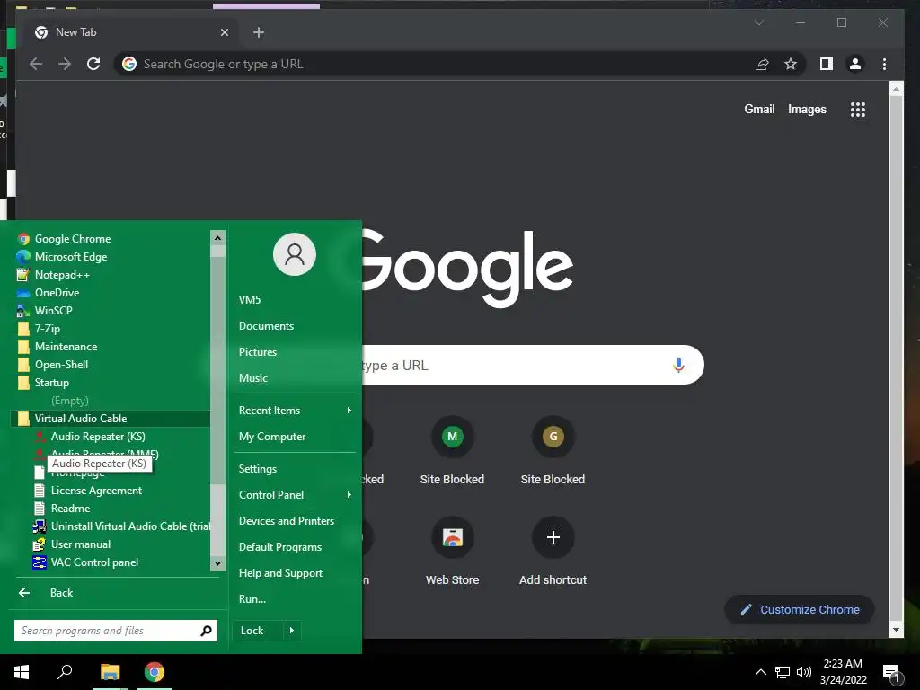The height and width of the screenshot is (690, 920).
Task: Open a new Chrome tab with plus button
Action: pos(259,33)
